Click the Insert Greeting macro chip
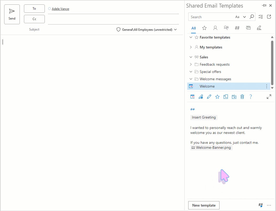The image size is (276, 211). click(204, 117)
